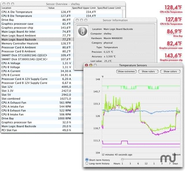
Task: Zoom the Temperature Sensors window
Action: [x=95, y=65]
